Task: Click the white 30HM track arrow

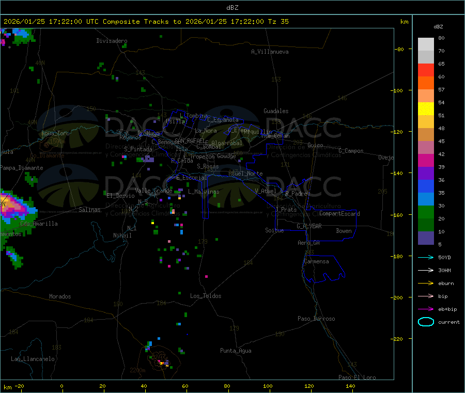Action: (x=426, y=270)
